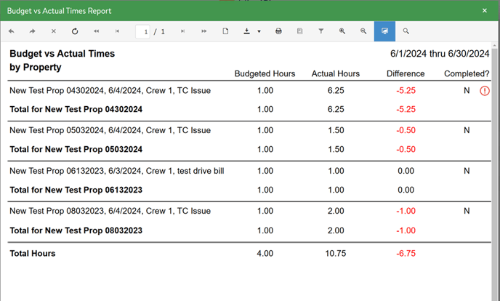The image size is (500, 301).
Task: Open the filter parameters panel
Action: (x=320, y=32)
